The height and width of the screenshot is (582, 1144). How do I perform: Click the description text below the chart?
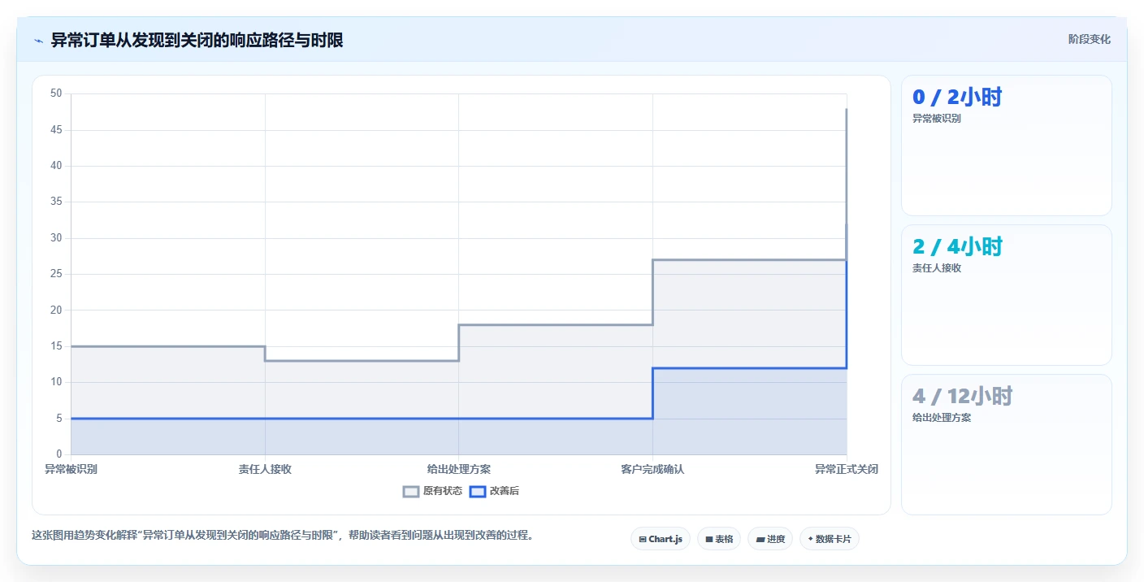(283, 536)
